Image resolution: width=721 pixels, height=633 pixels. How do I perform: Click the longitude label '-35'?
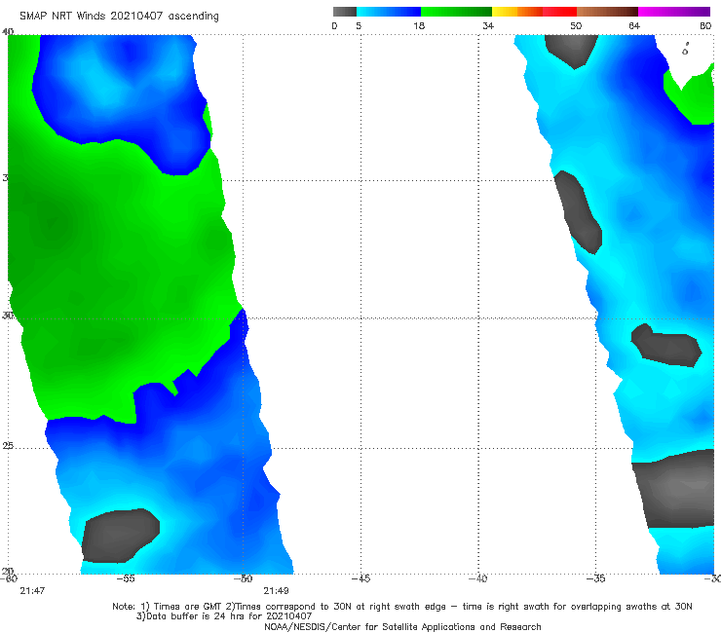pos(596,578)
